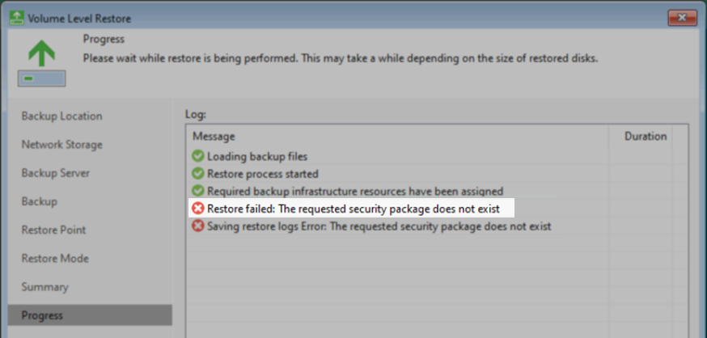Click the check icon for Required backup infrastructure
707x338 pixels.
coord(198,191)
